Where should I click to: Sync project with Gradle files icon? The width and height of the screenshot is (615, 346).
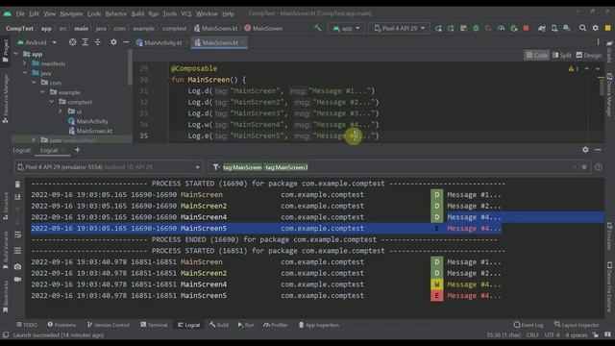click(x=542, y=28)
